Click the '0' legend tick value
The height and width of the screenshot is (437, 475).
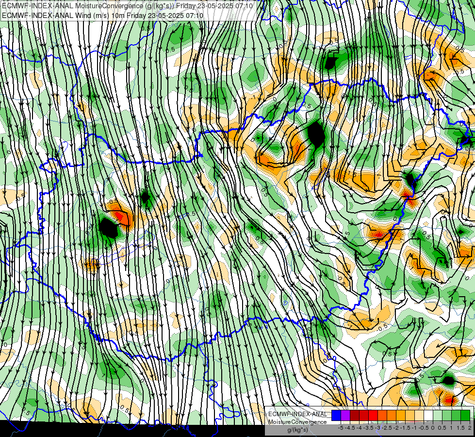pyautogui.click(x=433, y=428)
